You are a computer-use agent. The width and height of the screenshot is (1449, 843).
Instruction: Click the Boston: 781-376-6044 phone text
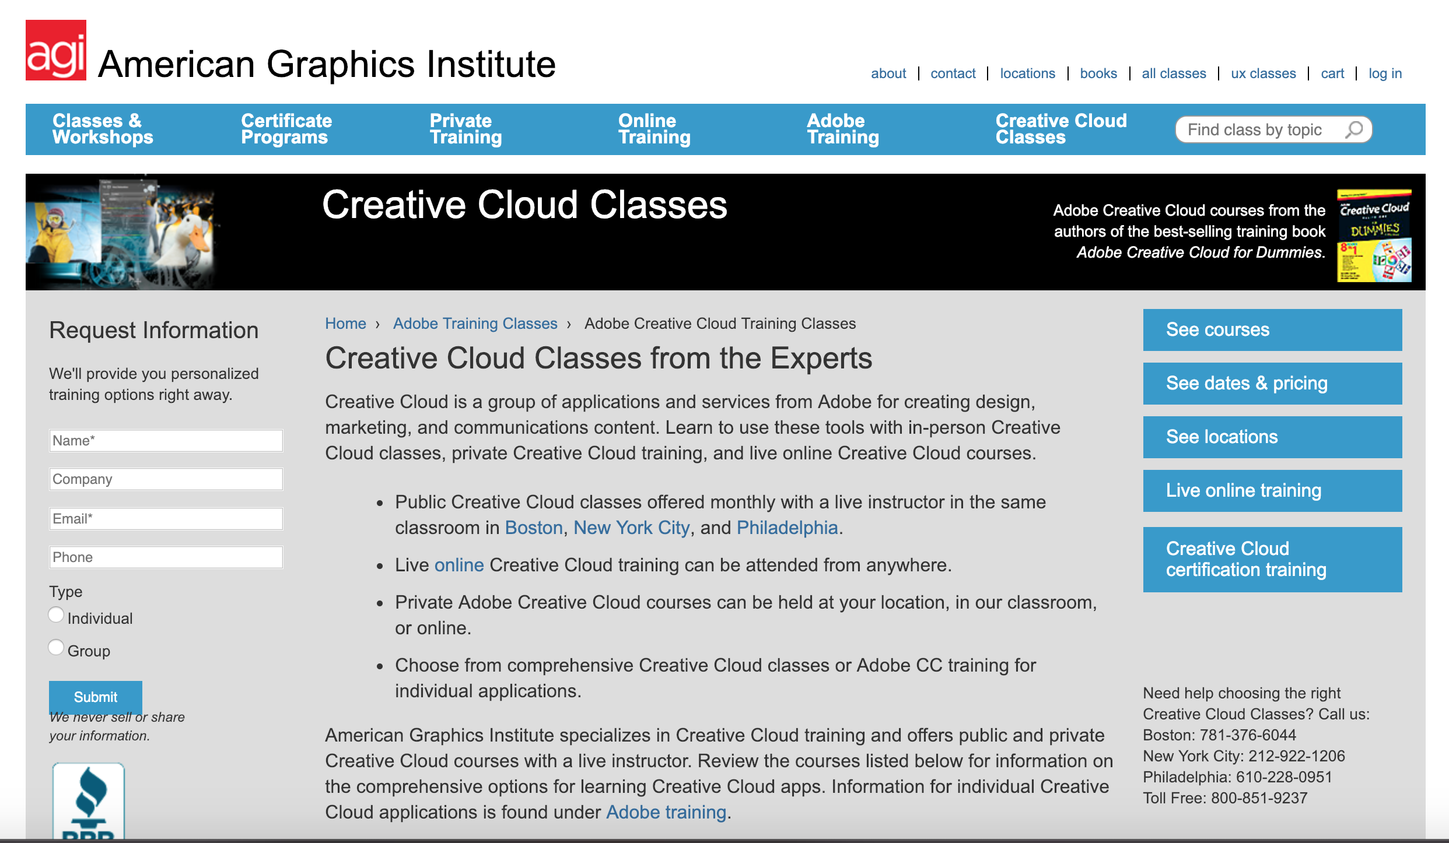pyautogui.click(x=1219, y=735)
